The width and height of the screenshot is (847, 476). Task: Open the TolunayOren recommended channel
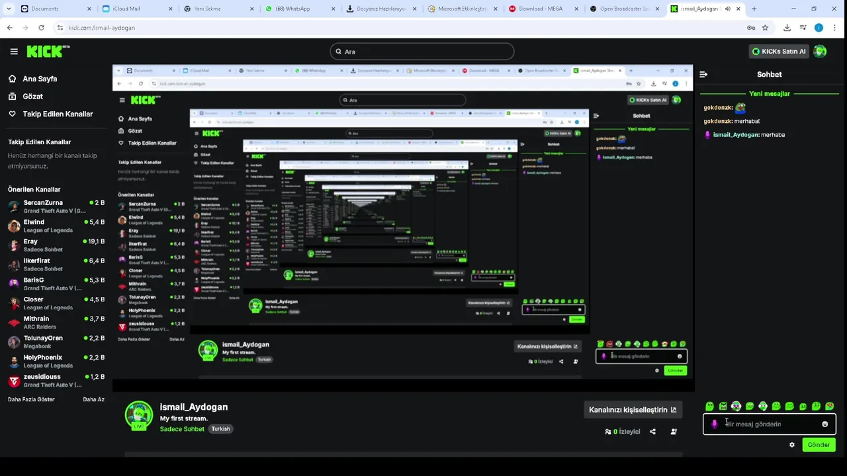click(x=56, y=342)
